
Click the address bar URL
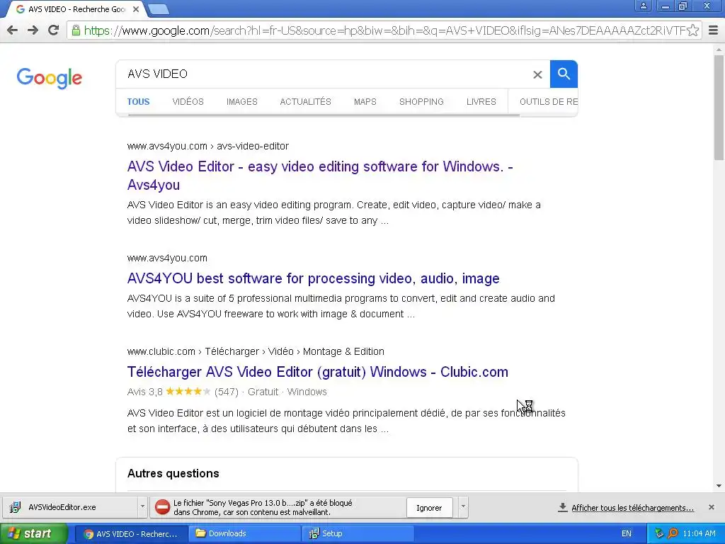coord(384,30)
